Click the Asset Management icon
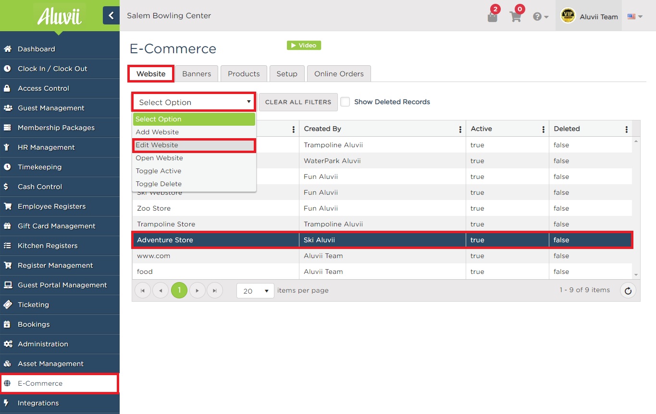656x414 pixels. pos(7,364)
